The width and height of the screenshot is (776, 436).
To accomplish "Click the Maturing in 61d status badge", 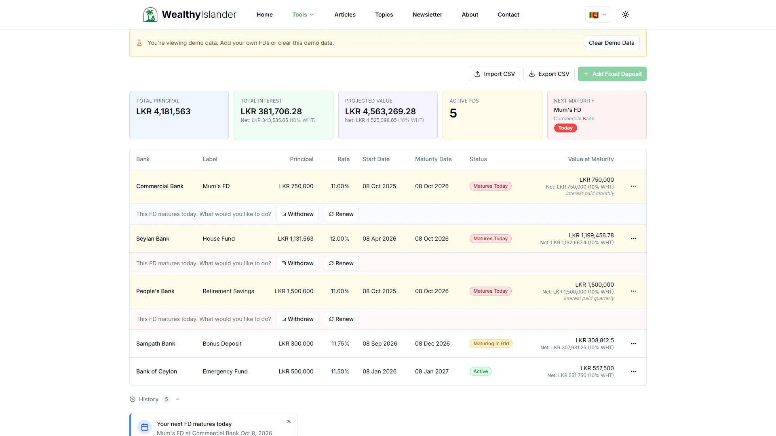I will point(491,344).
